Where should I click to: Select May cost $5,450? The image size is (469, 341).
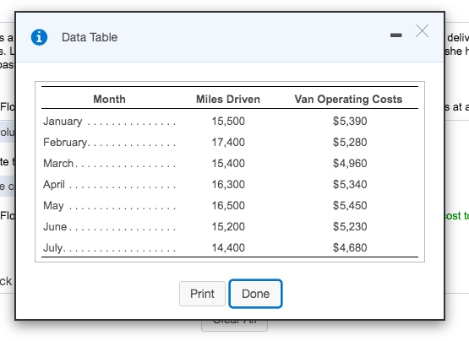click(x=350, y=206)
